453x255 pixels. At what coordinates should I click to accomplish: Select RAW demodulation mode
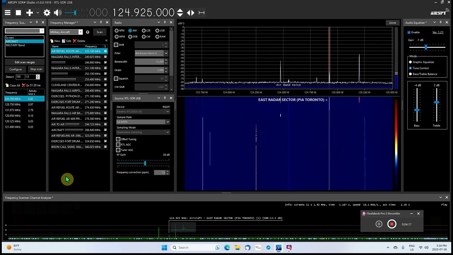pyautogui.click(x=160, y=36)
